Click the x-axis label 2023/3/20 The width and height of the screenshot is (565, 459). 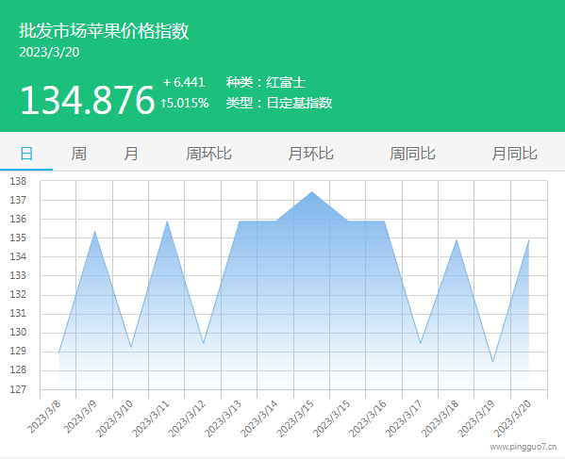tap(512, 418)
